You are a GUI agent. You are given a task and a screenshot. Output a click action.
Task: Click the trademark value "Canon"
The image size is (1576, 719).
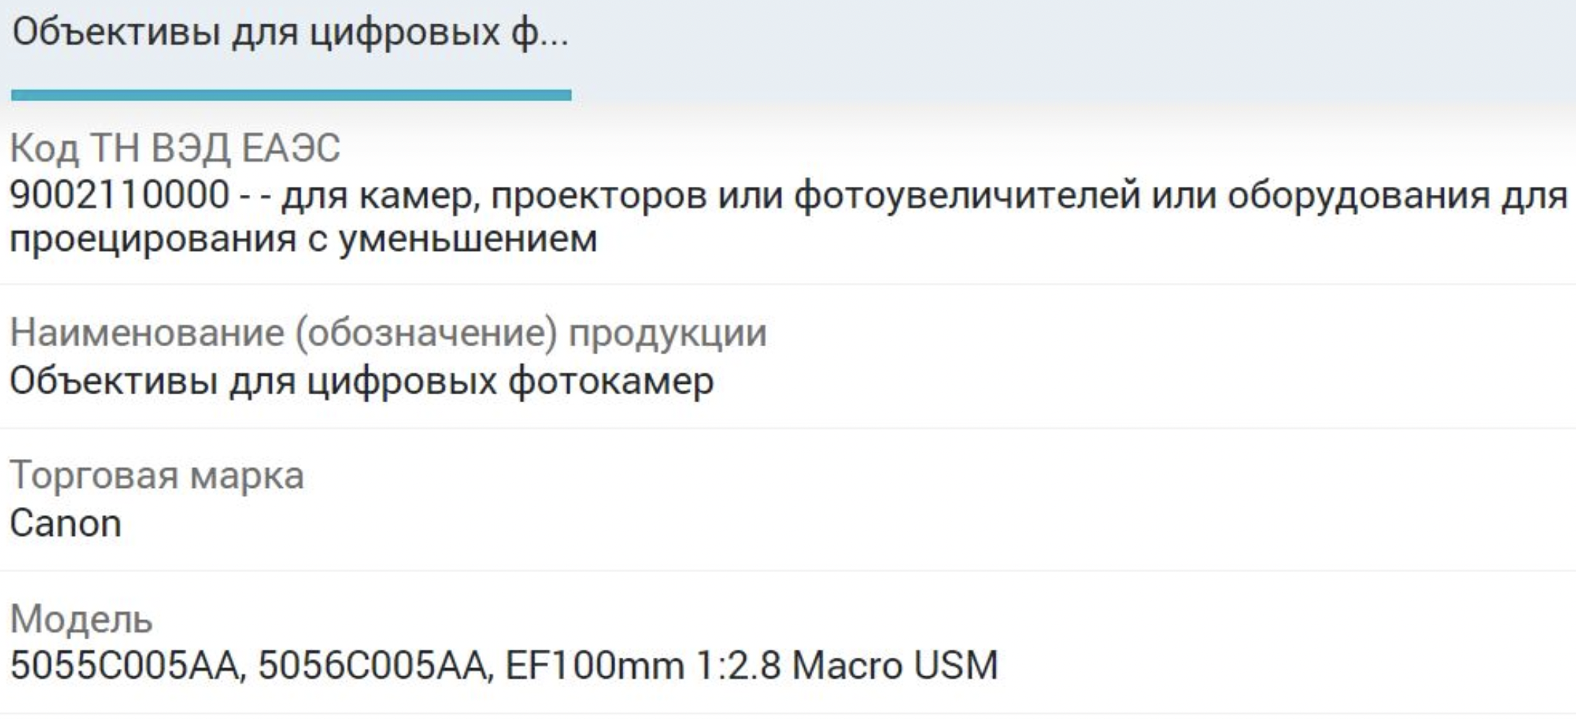pyautogui.click(x=66, y=523)
